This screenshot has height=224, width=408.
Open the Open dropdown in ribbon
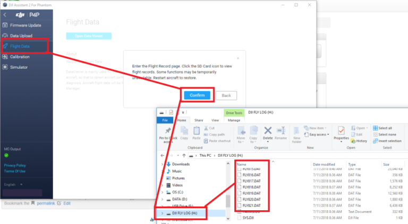pyautogui.click(x=360, y=128)
